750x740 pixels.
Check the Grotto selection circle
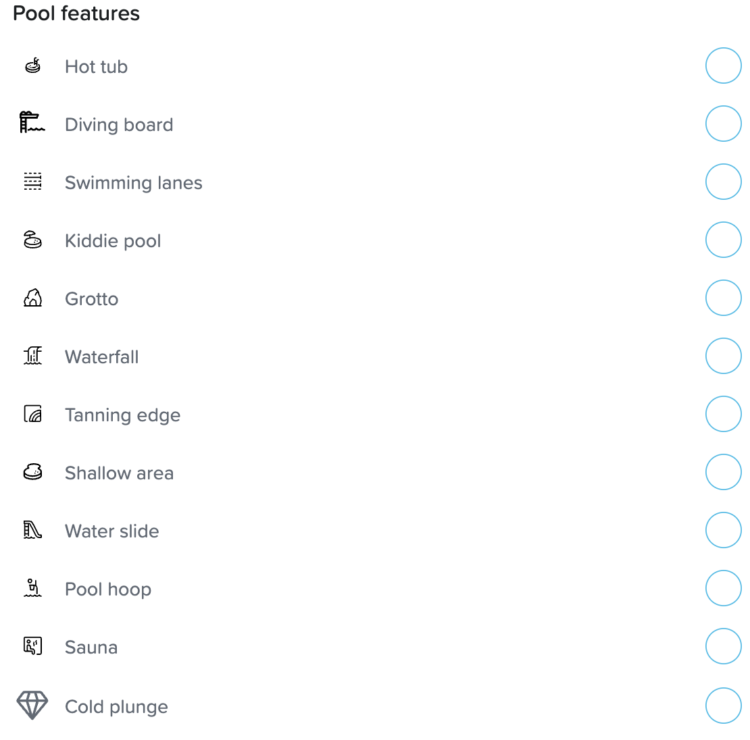(x=723, y=298)
